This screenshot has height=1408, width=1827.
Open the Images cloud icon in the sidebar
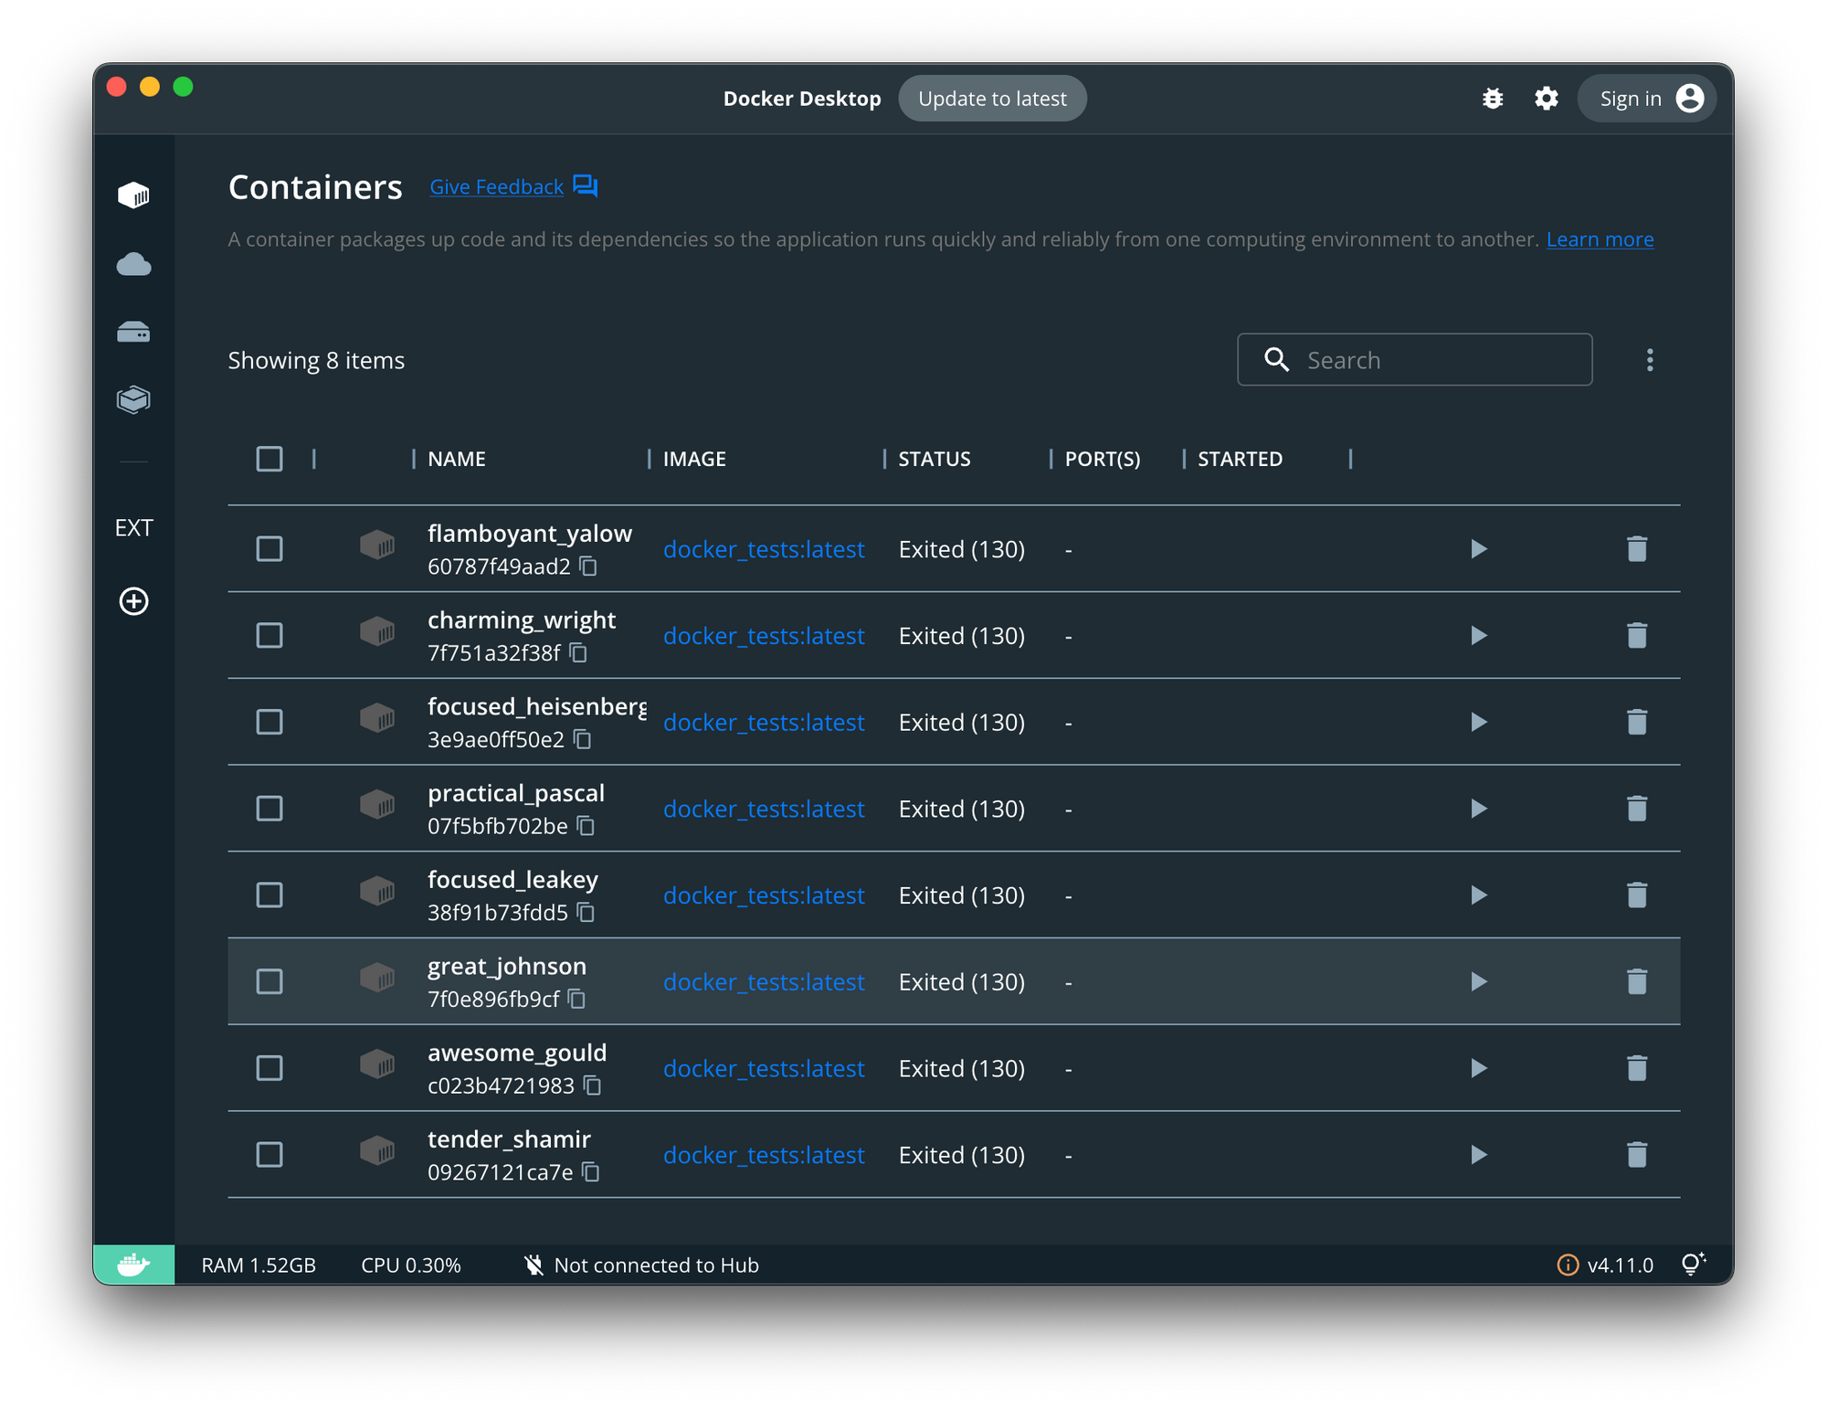133,265
